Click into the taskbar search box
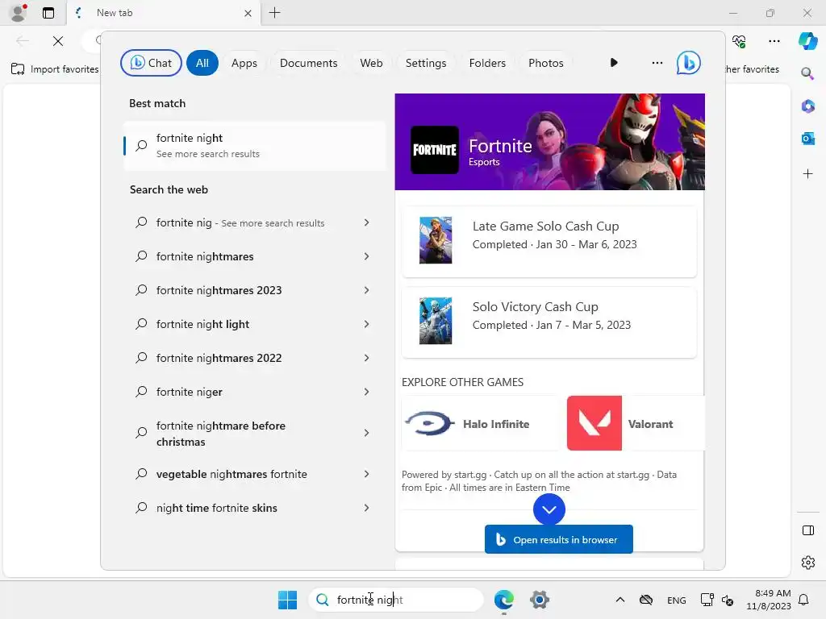826x619 pixels. (x=395, y=600)
